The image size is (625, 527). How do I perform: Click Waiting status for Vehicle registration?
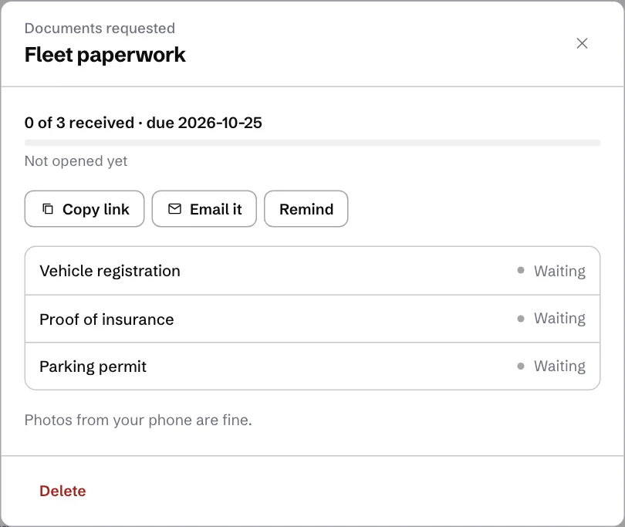point(559,271)
